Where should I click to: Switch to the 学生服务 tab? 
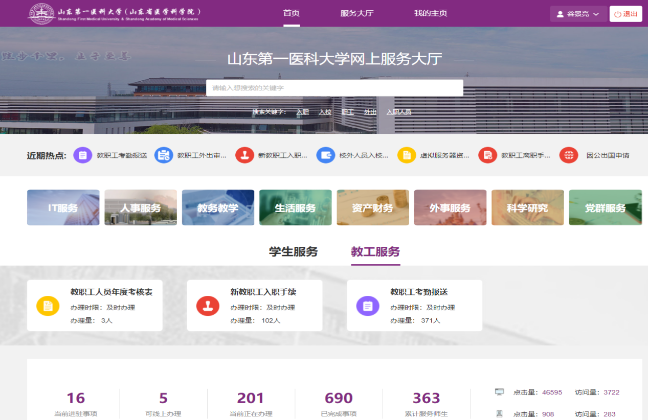pyautogui.click(x=293, y=252)
